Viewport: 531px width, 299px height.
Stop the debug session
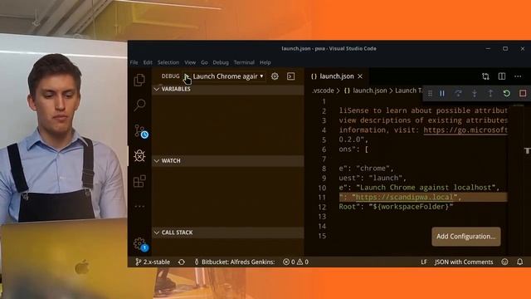(523, 93)
